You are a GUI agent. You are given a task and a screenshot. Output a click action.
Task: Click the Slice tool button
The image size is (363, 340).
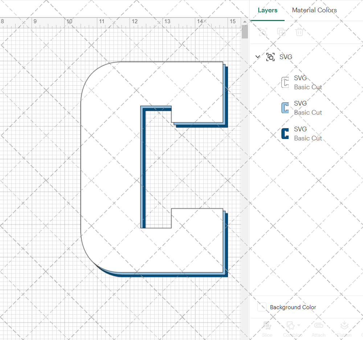click(x=267, y=329)
